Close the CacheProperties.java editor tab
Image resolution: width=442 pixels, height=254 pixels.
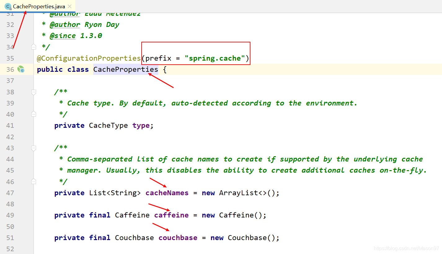pos(70,6)
